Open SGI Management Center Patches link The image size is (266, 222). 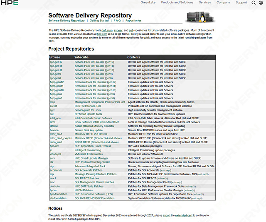(94, 182)
